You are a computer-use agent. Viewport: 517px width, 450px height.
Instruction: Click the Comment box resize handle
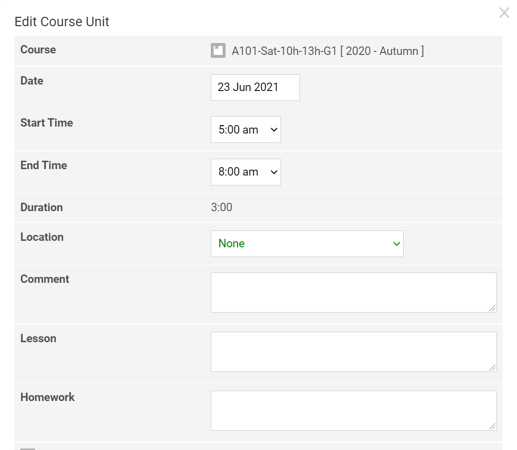492,308
